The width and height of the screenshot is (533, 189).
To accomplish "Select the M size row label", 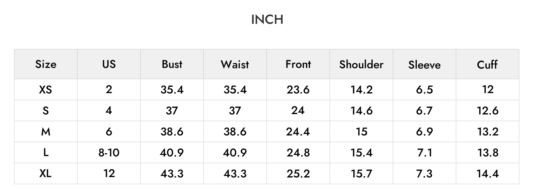I will (x=46, y=132).
